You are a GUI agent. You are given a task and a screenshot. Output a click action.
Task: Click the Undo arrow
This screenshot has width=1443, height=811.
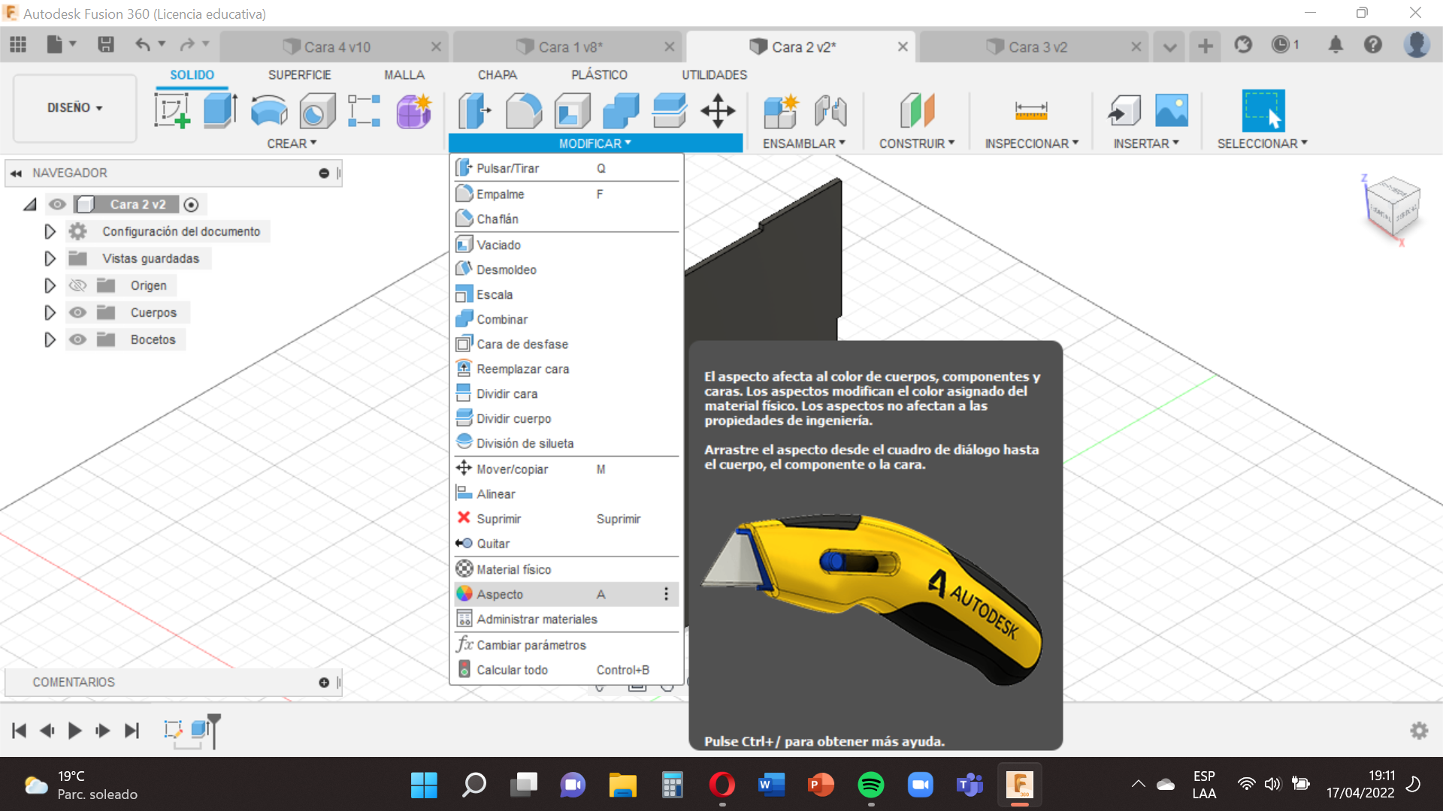click(142, 45)
